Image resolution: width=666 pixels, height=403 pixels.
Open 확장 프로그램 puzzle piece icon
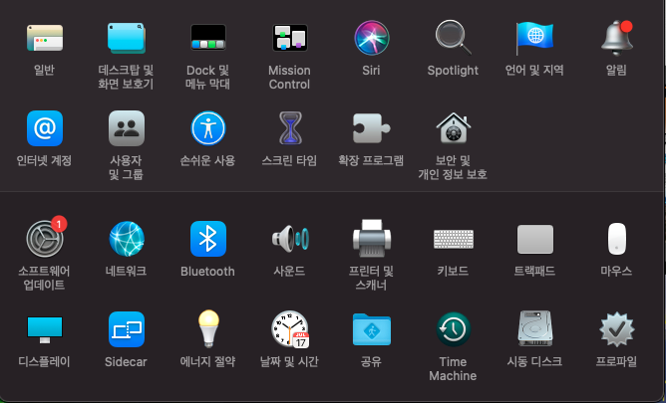pos(371,128)
